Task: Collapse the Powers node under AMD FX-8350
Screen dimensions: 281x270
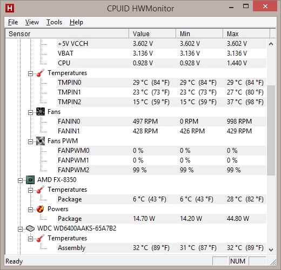Action: 30,210
